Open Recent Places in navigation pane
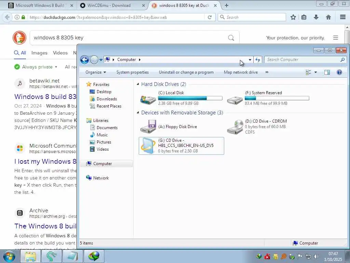 (x=109, y=106)
